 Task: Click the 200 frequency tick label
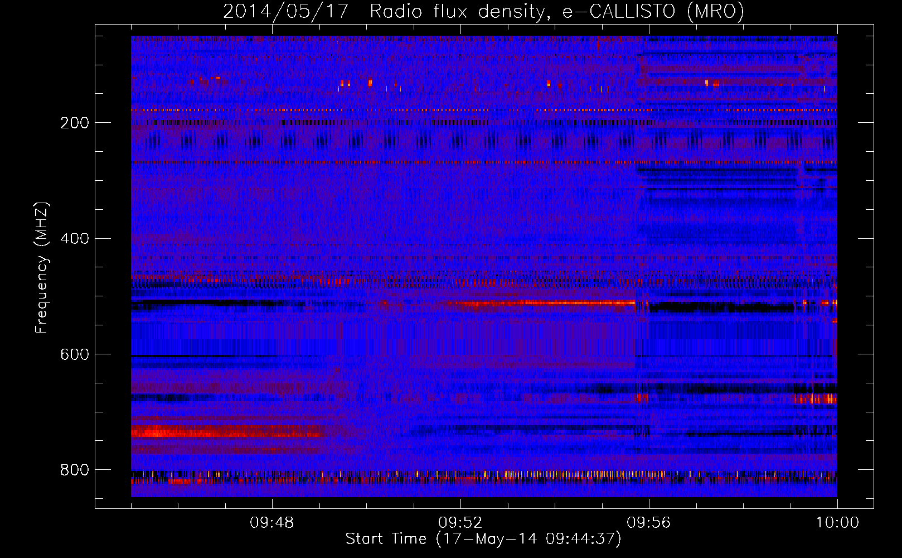click(x=75, y=123)
